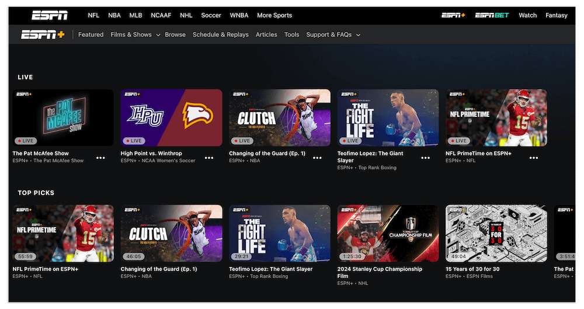Image resolution: width=584 pixels, height=309 pixels.
Task: Click 'Teofimo Lopez: The Giant Slayer' in Live row
Action: 370,157
